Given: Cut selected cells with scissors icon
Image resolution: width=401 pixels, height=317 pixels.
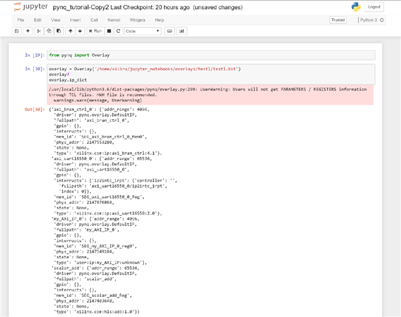Looking at the screenshot, I should coord(39,31).
